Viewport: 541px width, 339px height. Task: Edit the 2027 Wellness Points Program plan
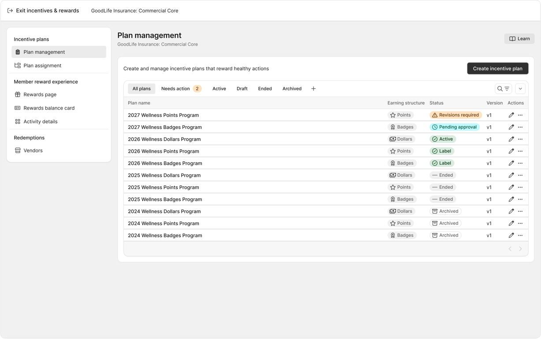coord(511,115)
